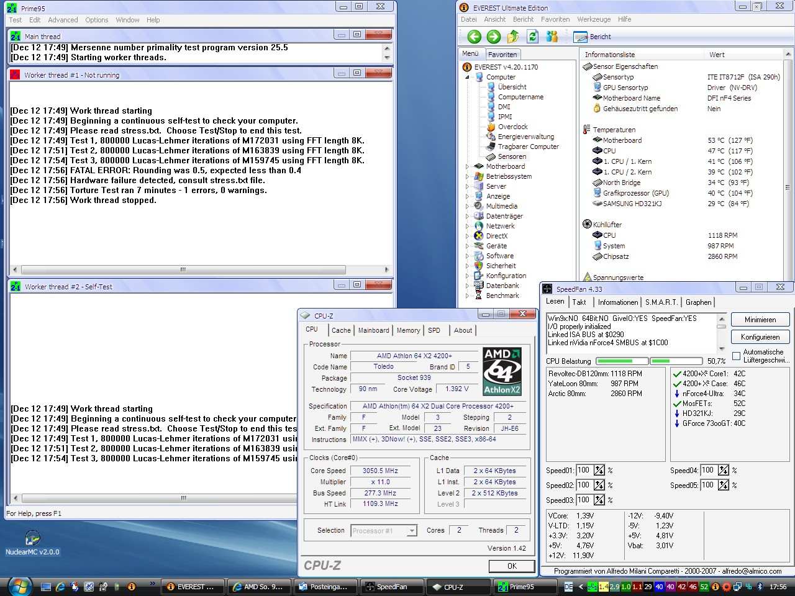795x596 pixels.
Task: Select Overclock in the EVEREST tree
Action: click(x=512, y=127)
